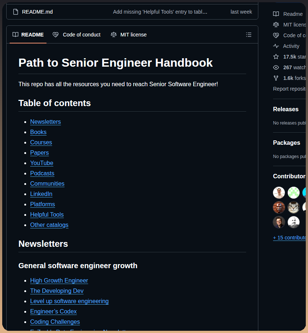Viewport: 308px width, 333px height.
Task: Click the heart icon on Code of conduct tab
Action: (x=56, y=35)
